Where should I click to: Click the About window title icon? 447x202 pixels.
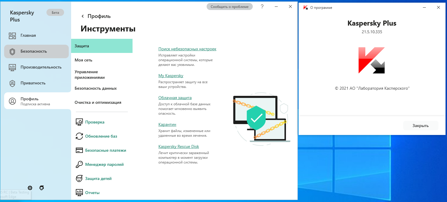click(305, 8)
